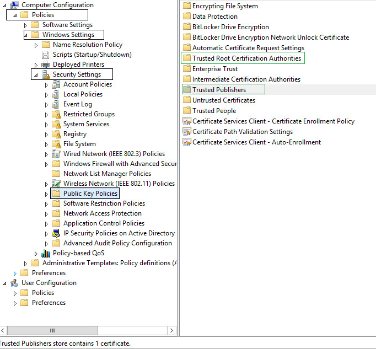Expand the Account Policies node

click(x=46, y=84)
